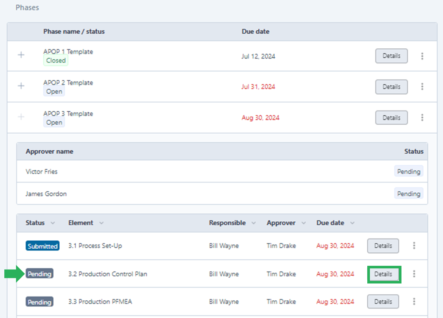Open Details for 3.3 Production PFMEA
443x318 pixels.
383,302
